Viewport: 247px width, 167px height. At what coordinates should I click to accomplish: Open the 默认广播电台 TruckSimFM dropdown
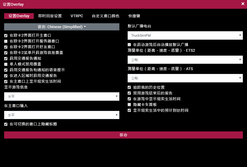point(185,35)
